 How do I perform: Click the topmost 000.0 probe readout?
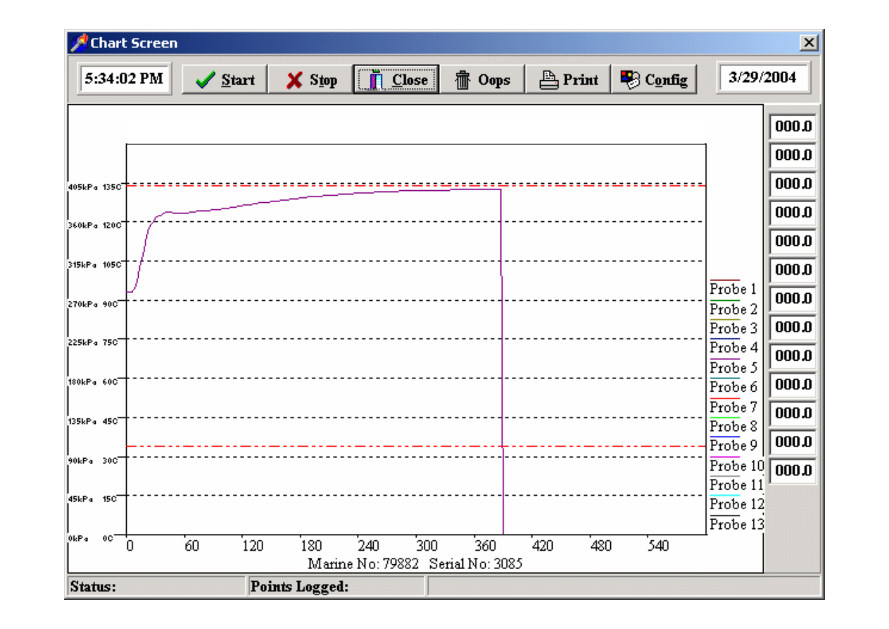click(792, 127)
